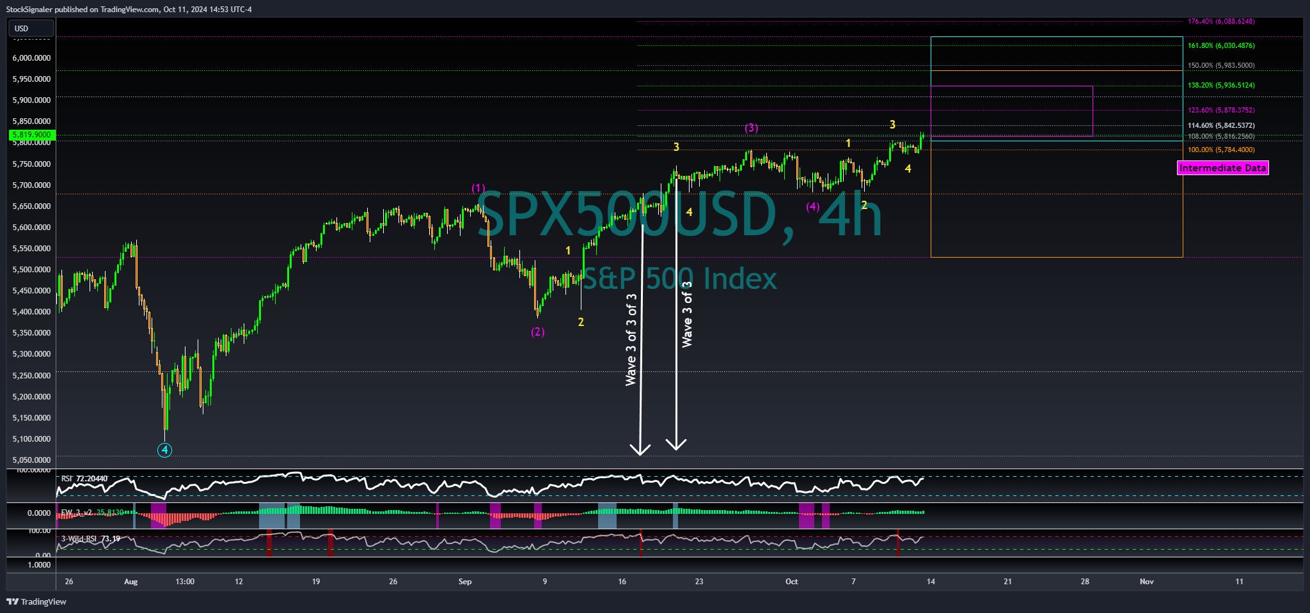
Task: Click the Oct label on time axis
Action: [x=792, y=582]
